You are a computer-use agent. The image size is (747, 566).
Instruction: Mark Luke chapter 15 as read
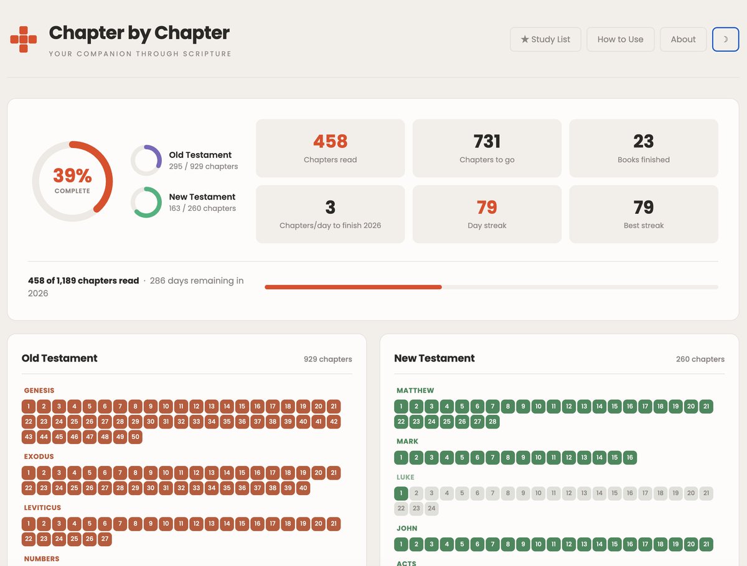click(x=614, y=494)
